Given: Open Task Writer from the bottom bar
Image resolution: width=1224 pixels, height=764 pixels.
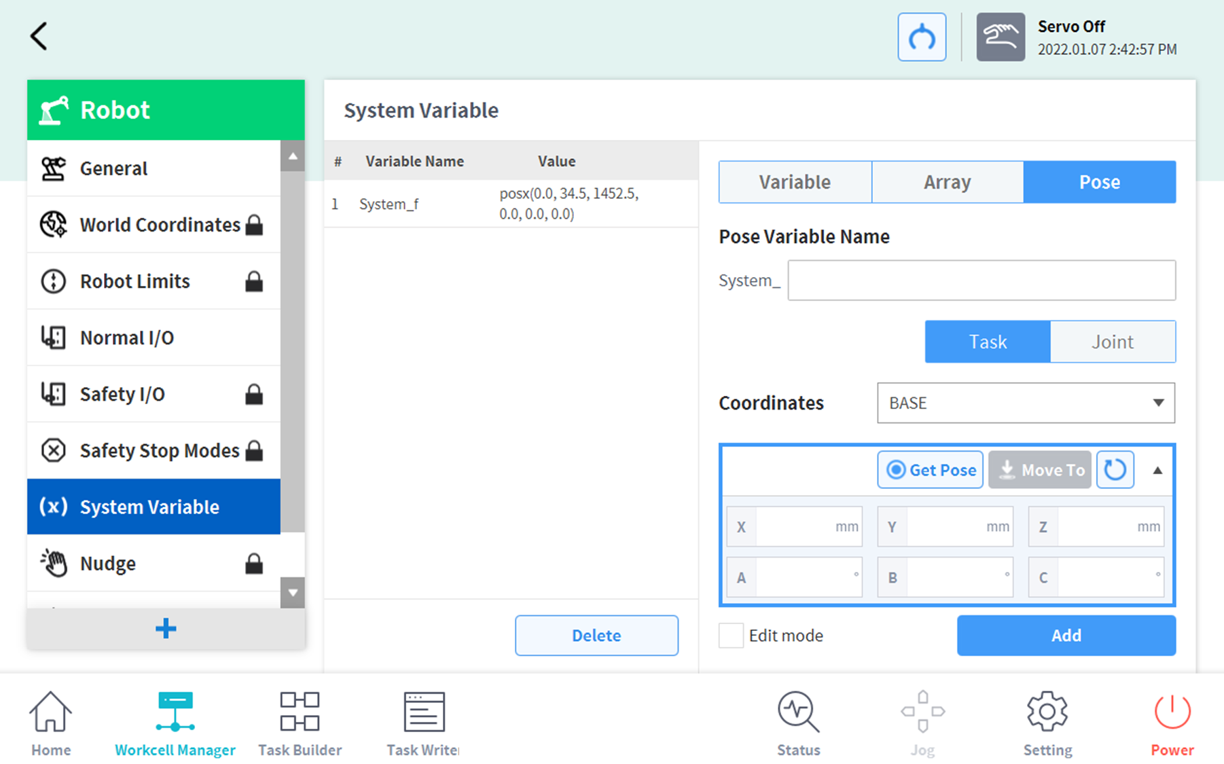Looking at the screenshot, I should point(423,723).
